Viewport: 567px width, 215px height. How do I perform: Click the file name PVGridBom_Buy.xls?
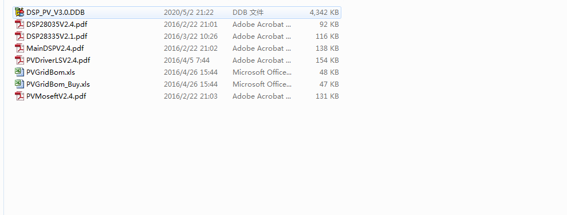tap(58, 84)
